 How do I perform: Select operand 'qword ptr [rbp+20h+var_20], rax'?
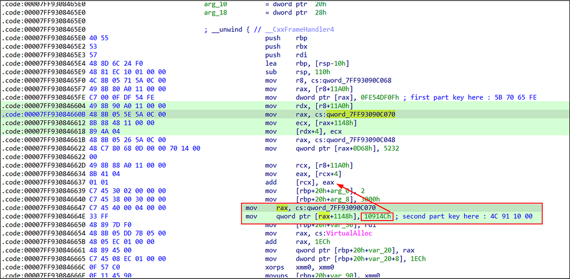[x=356, y=250]
